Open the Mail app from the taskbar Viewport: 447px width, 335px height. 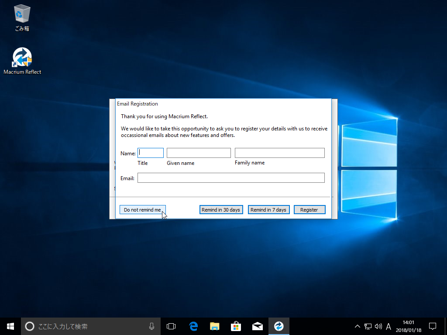tap(258, 326)
